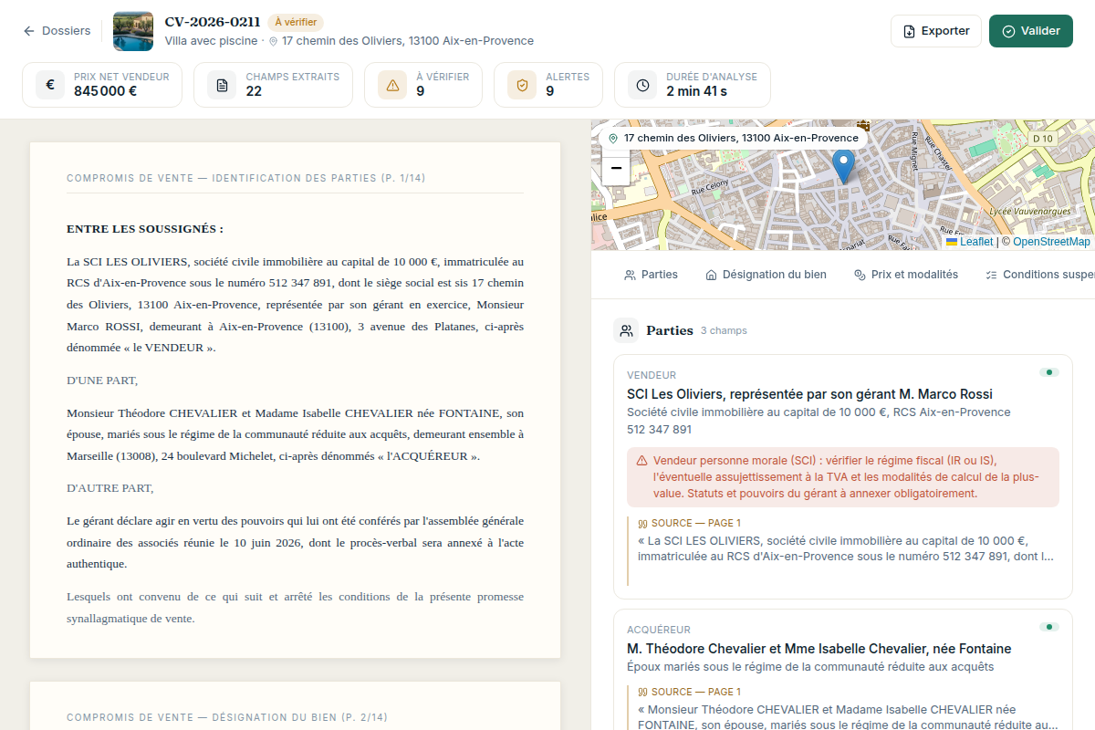Select the M. Théodore Chevalier acquirer title
Image resolution: width=1095 pixels, height=730 pixels.
[x=819, y=649]
